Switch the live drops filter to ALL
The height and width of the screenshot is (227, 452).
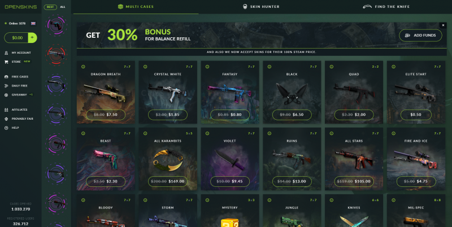pyautogui.click(x=63, y=7)
